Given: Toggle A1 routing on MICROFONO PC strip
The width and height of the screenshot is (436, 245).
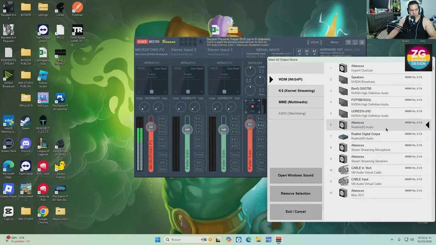Looking at the screenshot, I should pos(162,118).
